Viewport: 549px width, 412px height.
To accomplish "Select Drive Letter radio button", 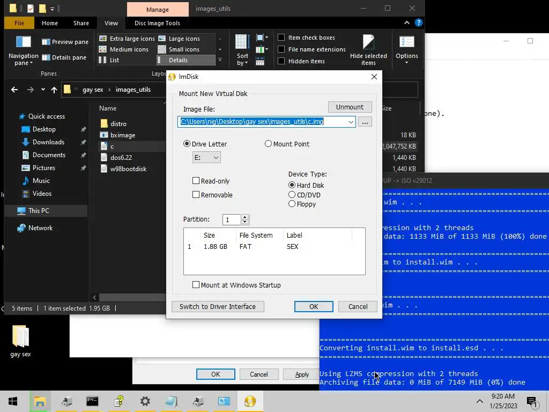I will coord(187,144).
